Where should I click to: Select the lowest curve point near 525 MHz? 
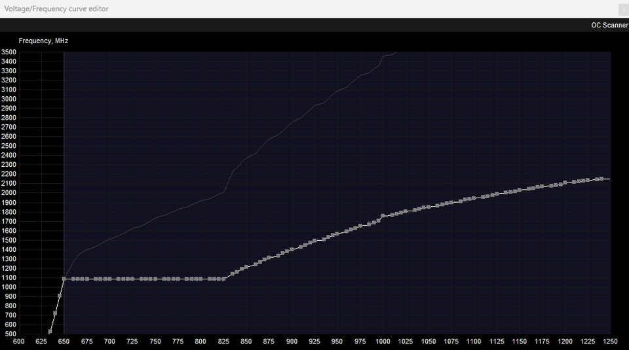click(x=50, y=332)
